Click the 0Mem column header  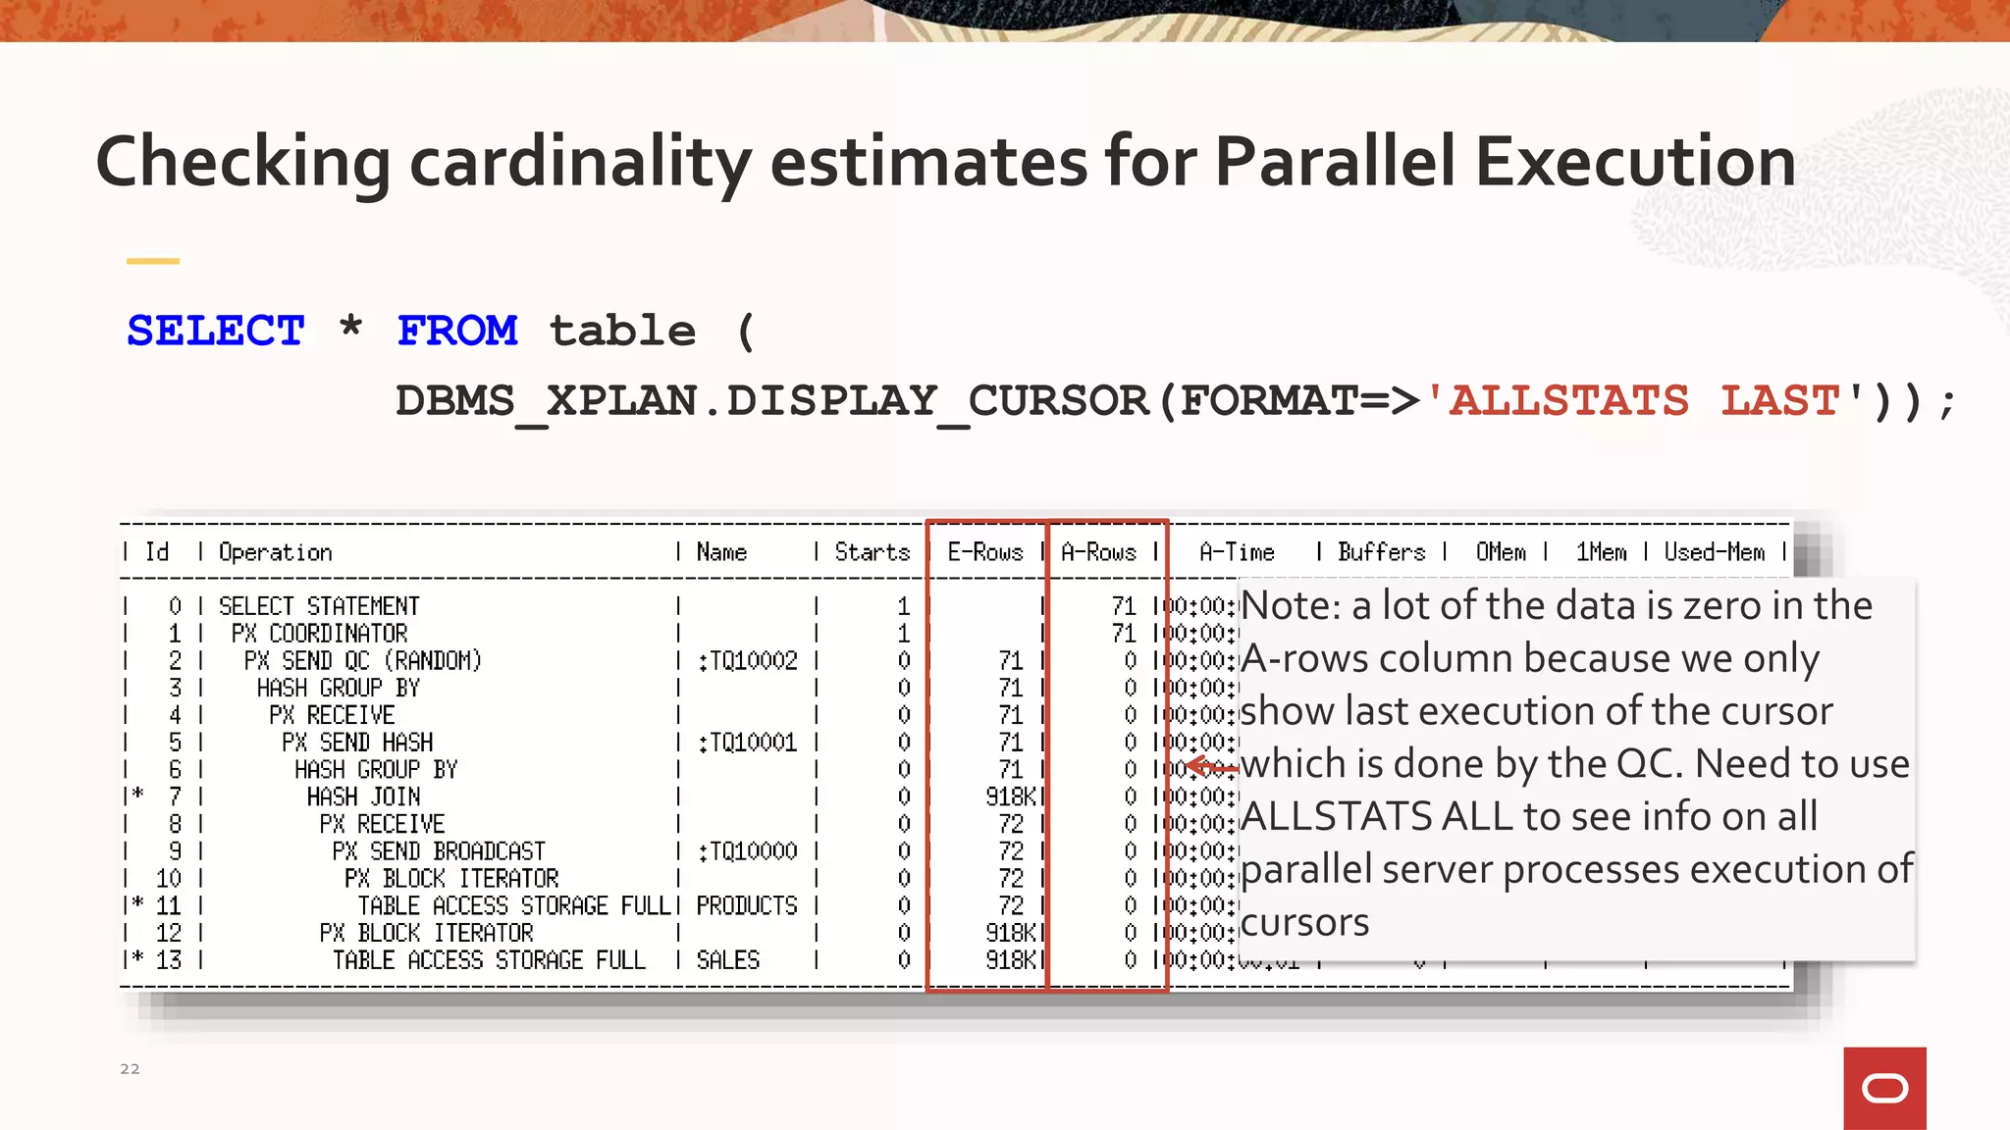coord(1501,552)
